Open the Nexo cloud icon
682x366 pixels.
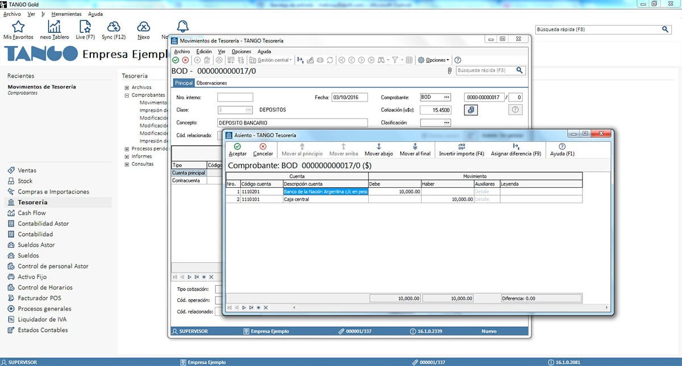144,30
